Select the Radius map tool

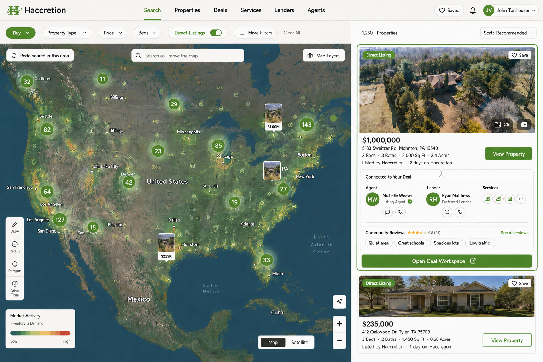click(15, 247)
